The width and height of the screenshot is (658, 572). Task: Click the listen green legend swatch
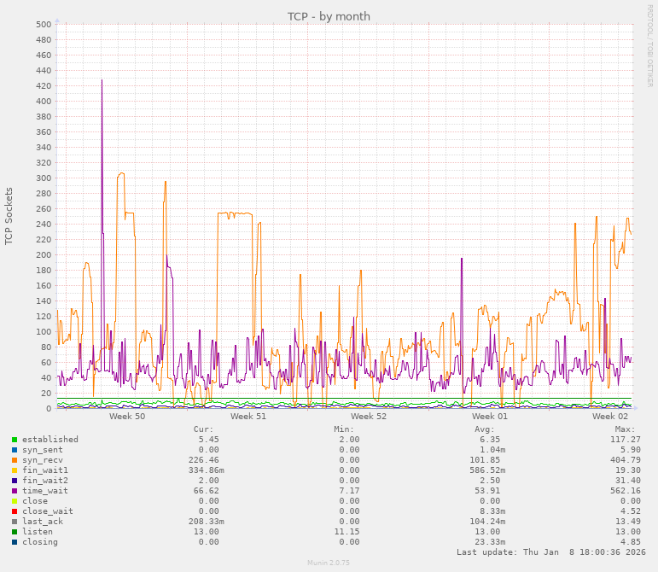point(15,532)
